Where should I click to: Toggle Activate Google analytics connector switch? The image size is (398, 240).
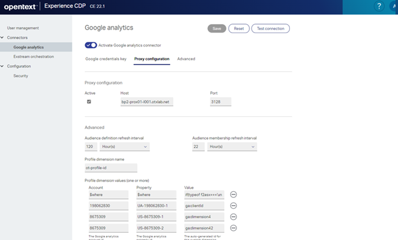click(91, 45)
